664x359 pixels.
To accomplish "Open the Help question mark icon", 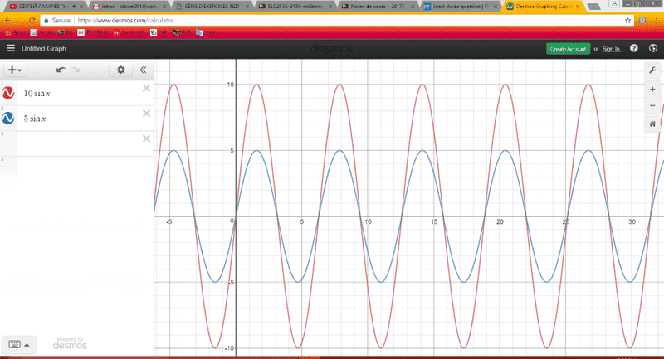I will 633,50.
